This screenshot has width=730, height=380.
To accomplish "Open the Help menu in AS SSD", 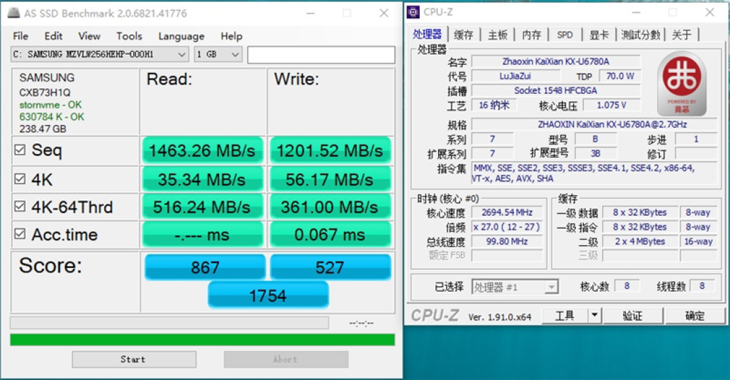I will pos(231,36).
